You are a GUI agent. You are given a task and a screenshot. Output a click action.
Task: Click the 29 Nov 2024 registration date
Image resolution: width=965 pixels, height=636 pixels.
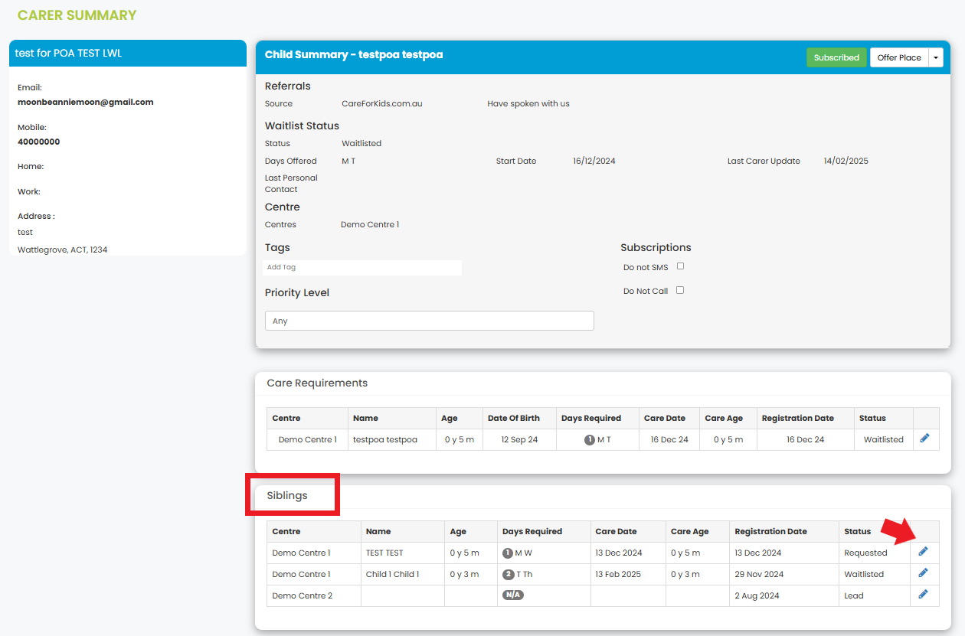[759, 574]
